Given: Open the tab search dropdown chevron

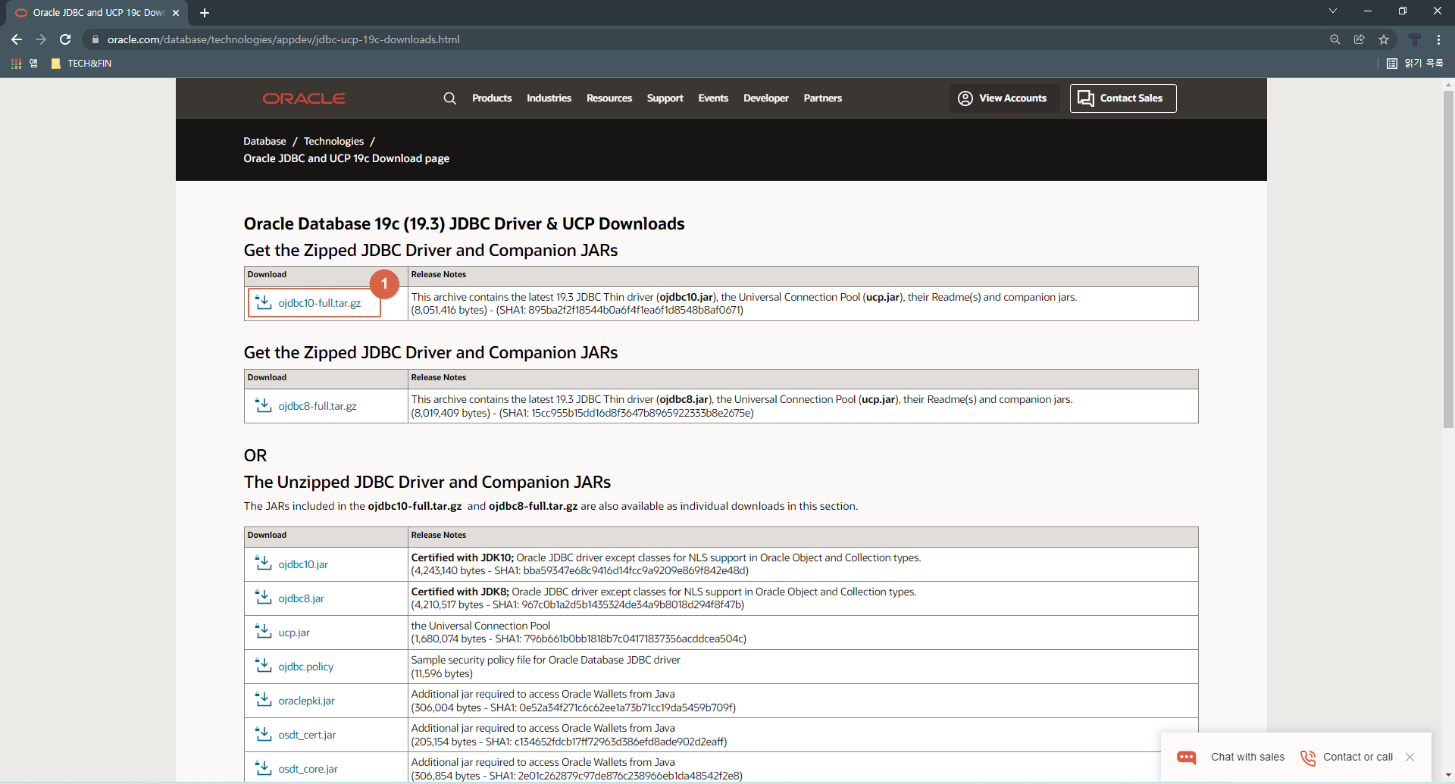Looking at the screenshot, I should (x=1333, y=11).
